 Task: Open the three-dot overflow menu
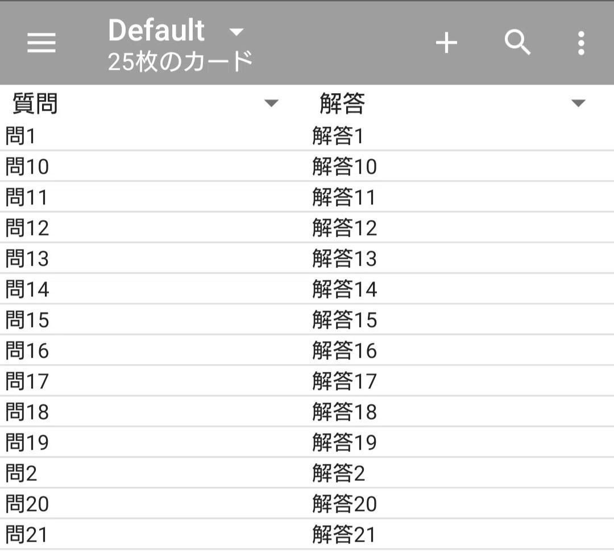(x=581, y=43)
